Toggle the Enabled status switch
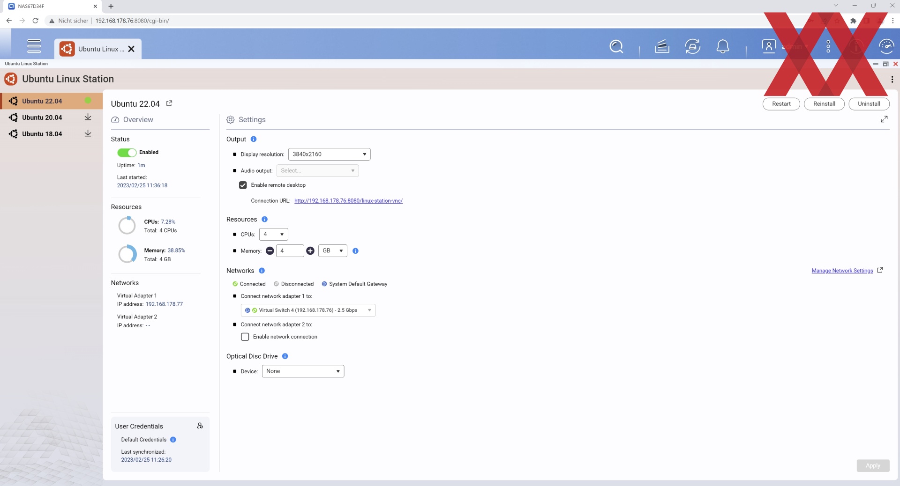 point(127,152)
